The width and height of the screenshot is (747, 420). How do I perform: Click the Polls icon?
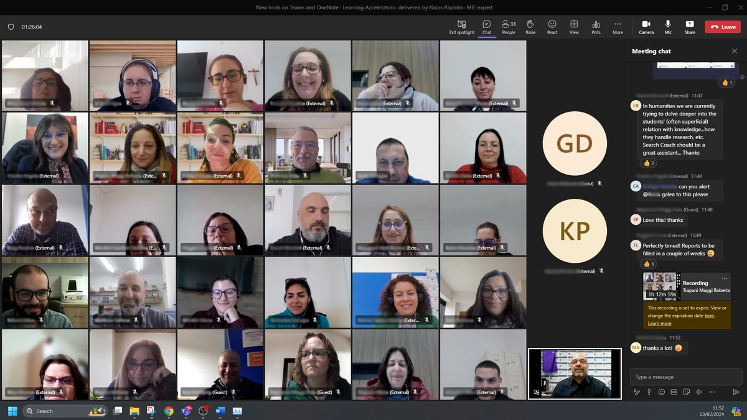point(596,26)
